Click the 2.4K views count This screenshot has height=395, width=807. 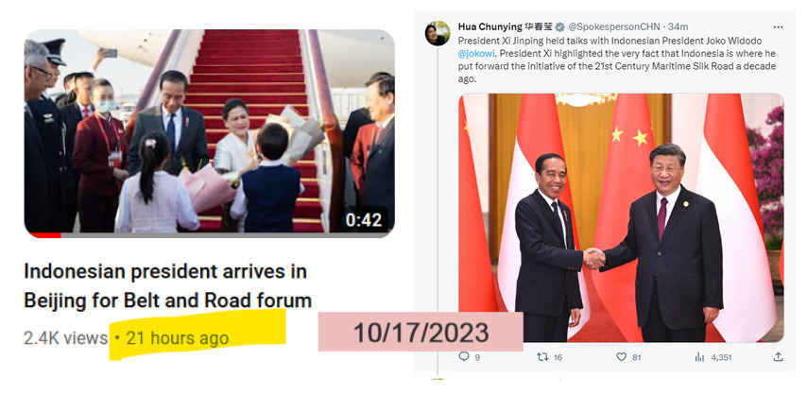[x=65, y=338]
